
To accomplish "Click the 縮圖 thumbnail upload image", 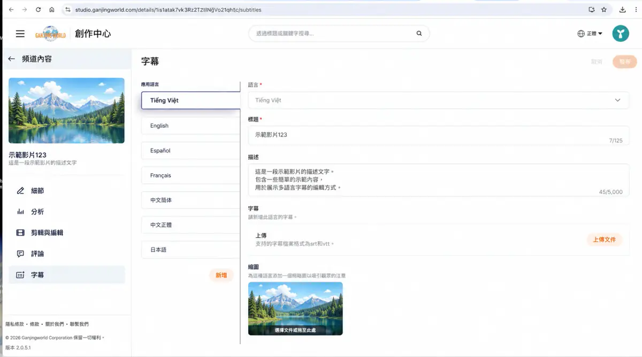I will click(x=295, y=308).
